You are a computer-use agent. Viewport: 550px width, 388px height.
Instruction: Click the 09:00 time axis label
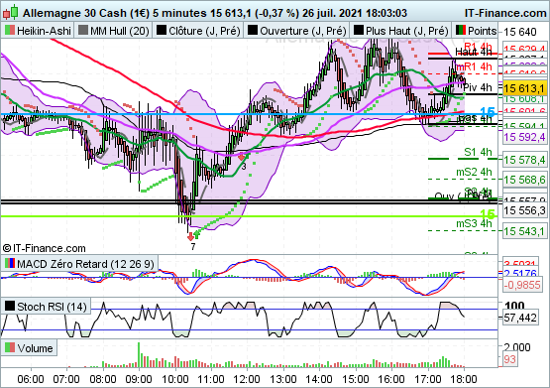(x=139, y=379)
